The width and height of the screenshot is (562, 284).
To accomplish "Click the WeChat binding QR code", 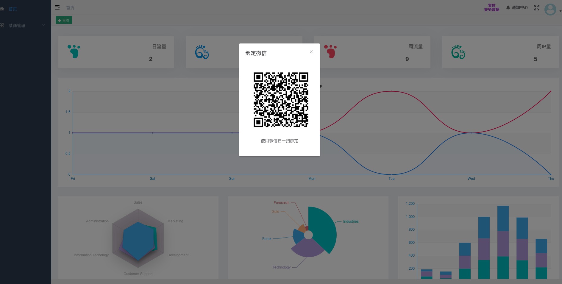I will pos(281,100).
